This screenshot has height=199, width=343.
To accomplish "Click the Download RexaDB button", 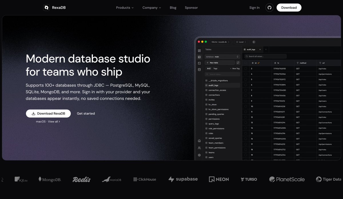I will tap(48, 114).
